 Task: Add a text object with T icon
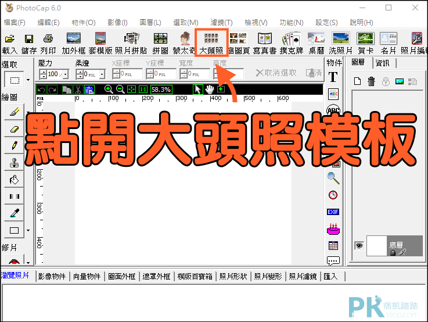(333, 77)
